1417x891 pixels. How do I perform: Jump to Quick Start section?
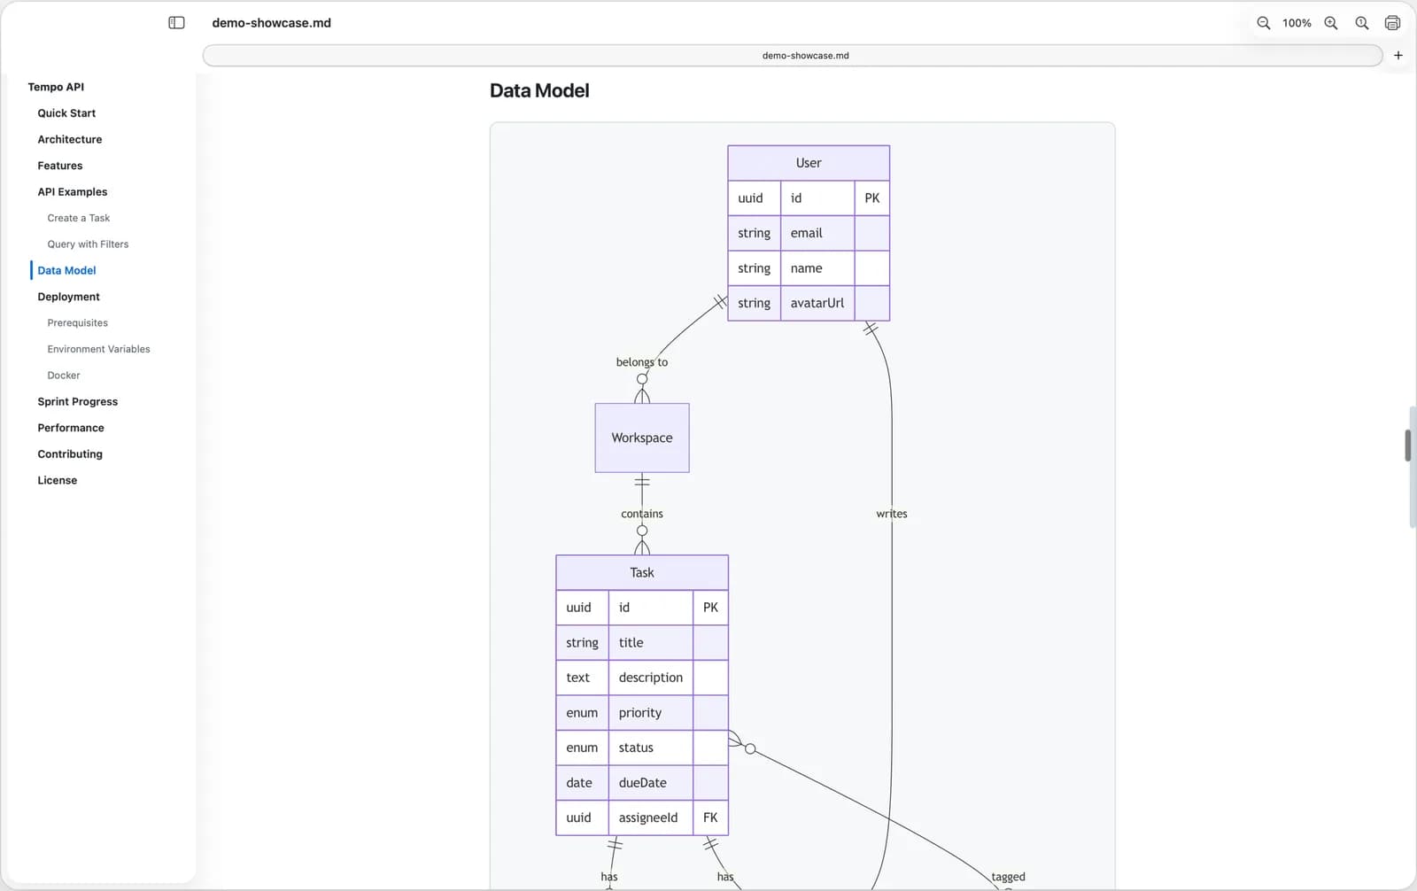(66, 113)
